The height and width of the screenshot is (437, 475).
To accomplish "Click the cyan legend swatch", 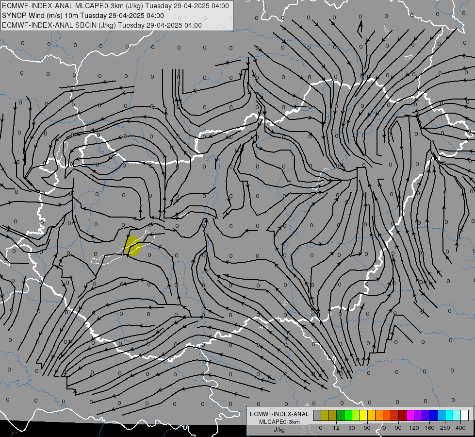I will 450,415.
